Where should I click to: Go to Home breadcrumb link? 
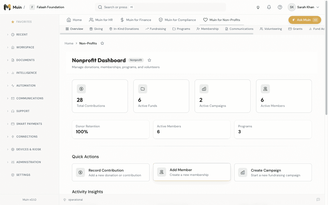coord(69,43)
